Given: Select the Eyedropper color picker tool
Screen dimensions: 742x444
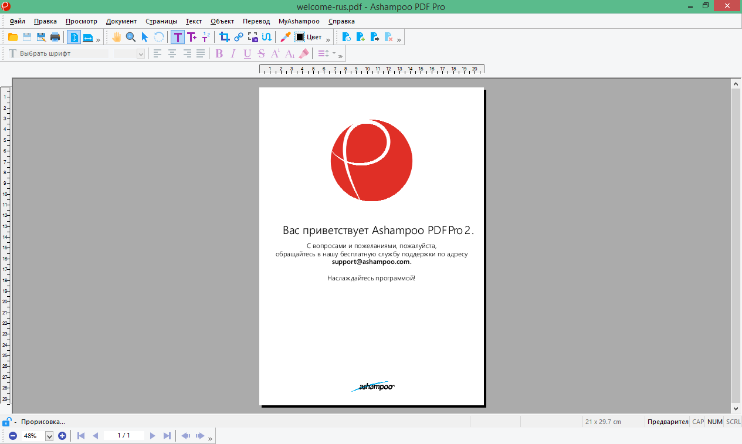Looking at the screenshot, I should click(286, 37).
